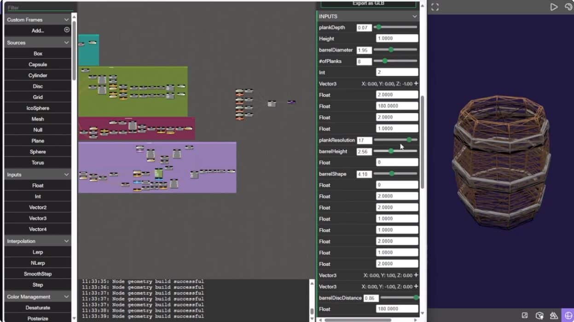Select the IcoSphere source node
The height and width of the screenshot is (322, 574).
tap(38, 108)
